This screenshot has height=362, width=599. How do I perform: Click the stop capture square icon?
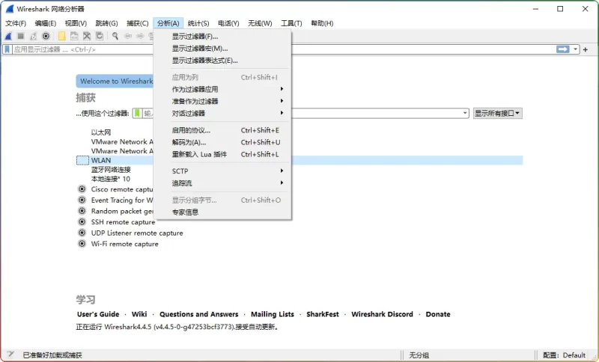(21, 36)
